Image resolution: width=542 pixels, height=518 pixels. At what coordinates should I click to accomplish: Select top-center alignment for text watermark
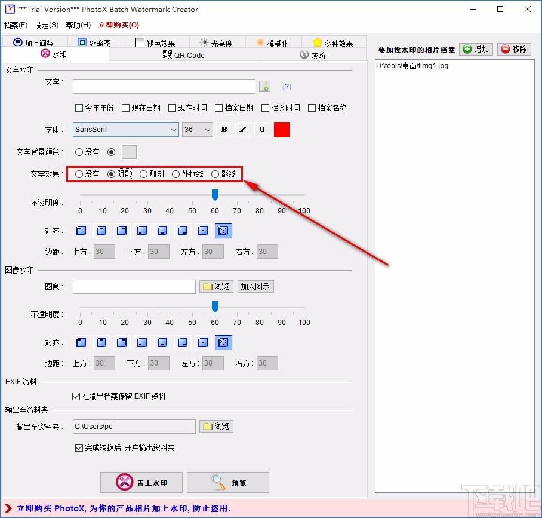101,231
